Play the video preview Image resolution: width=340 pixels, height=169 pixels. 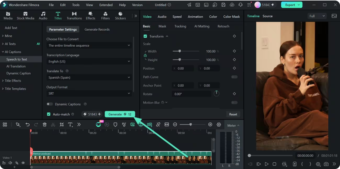267,164
